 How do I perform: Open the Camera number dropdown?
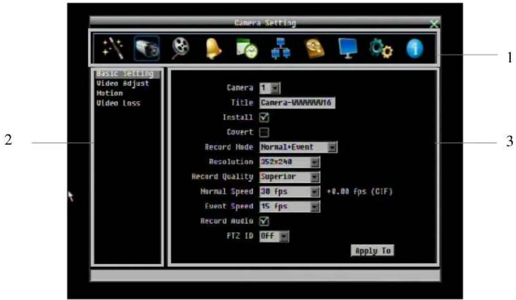tap(270, 88)
